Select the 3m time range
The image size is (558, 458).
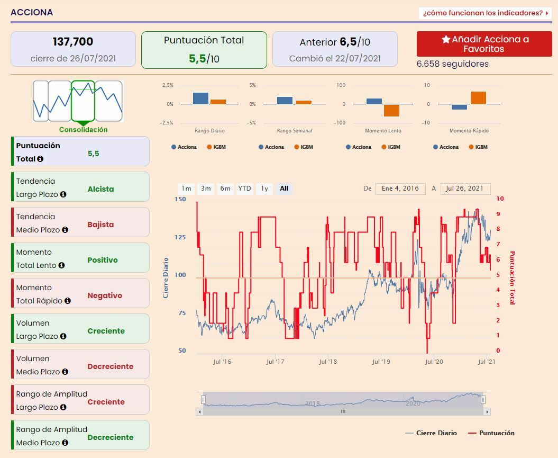pyautogui.click(x=206, y=188)
